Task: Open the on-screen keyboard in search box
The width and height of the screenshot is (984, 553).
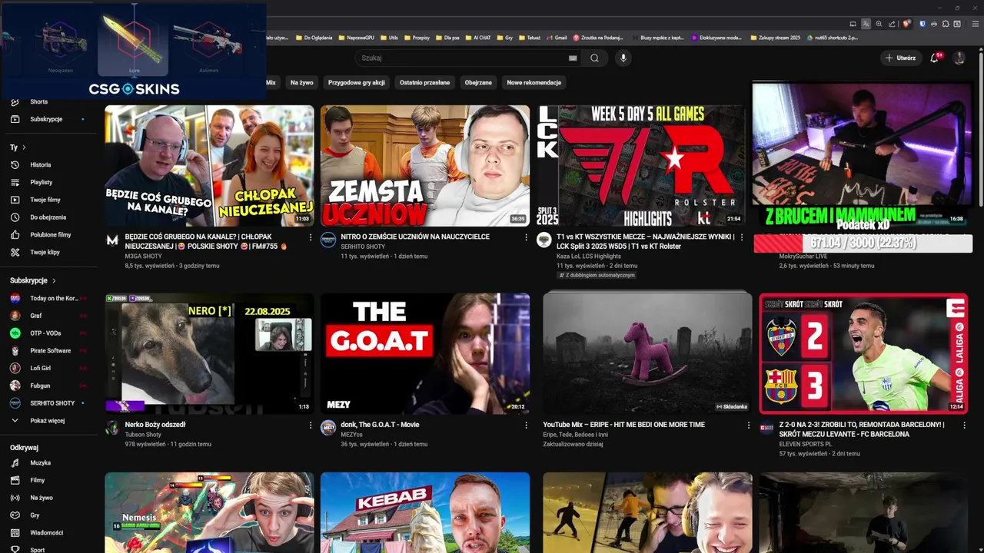Action: coord(573,58)
